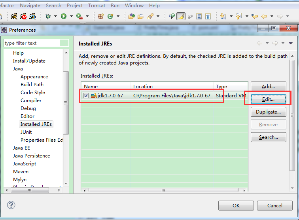This screenshot has width=299, height=220.
Task: Click the Debug bug icon
Action: tap(48, 16)
